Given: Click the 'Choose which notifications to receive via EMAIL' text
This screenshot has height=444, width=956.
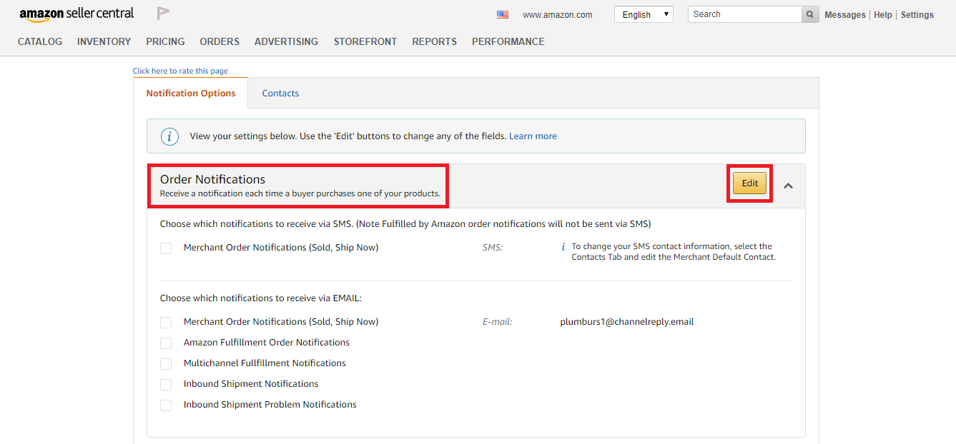Looking at the screenshot, I should [261, 298].
